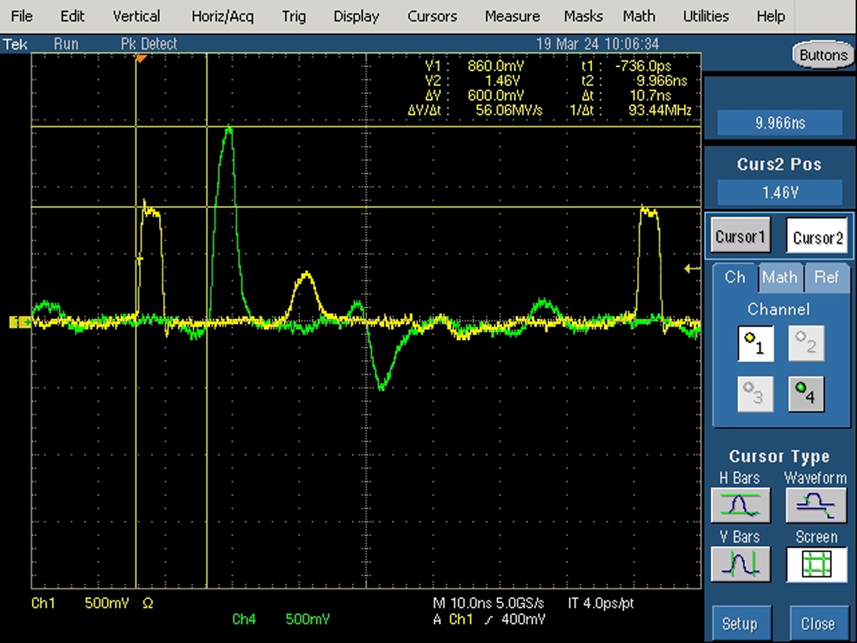857x643 pixels.
Task: Activate the Cursor1 button
Action: [x=741, y=235]
